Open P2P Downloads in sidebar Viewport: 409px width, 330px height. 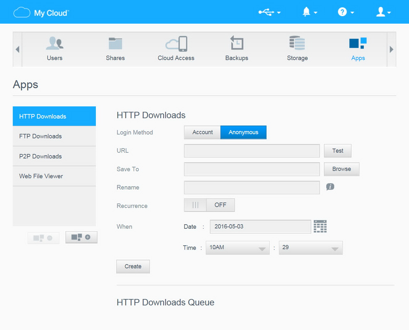pyautogui.click(x=54, y=156)
